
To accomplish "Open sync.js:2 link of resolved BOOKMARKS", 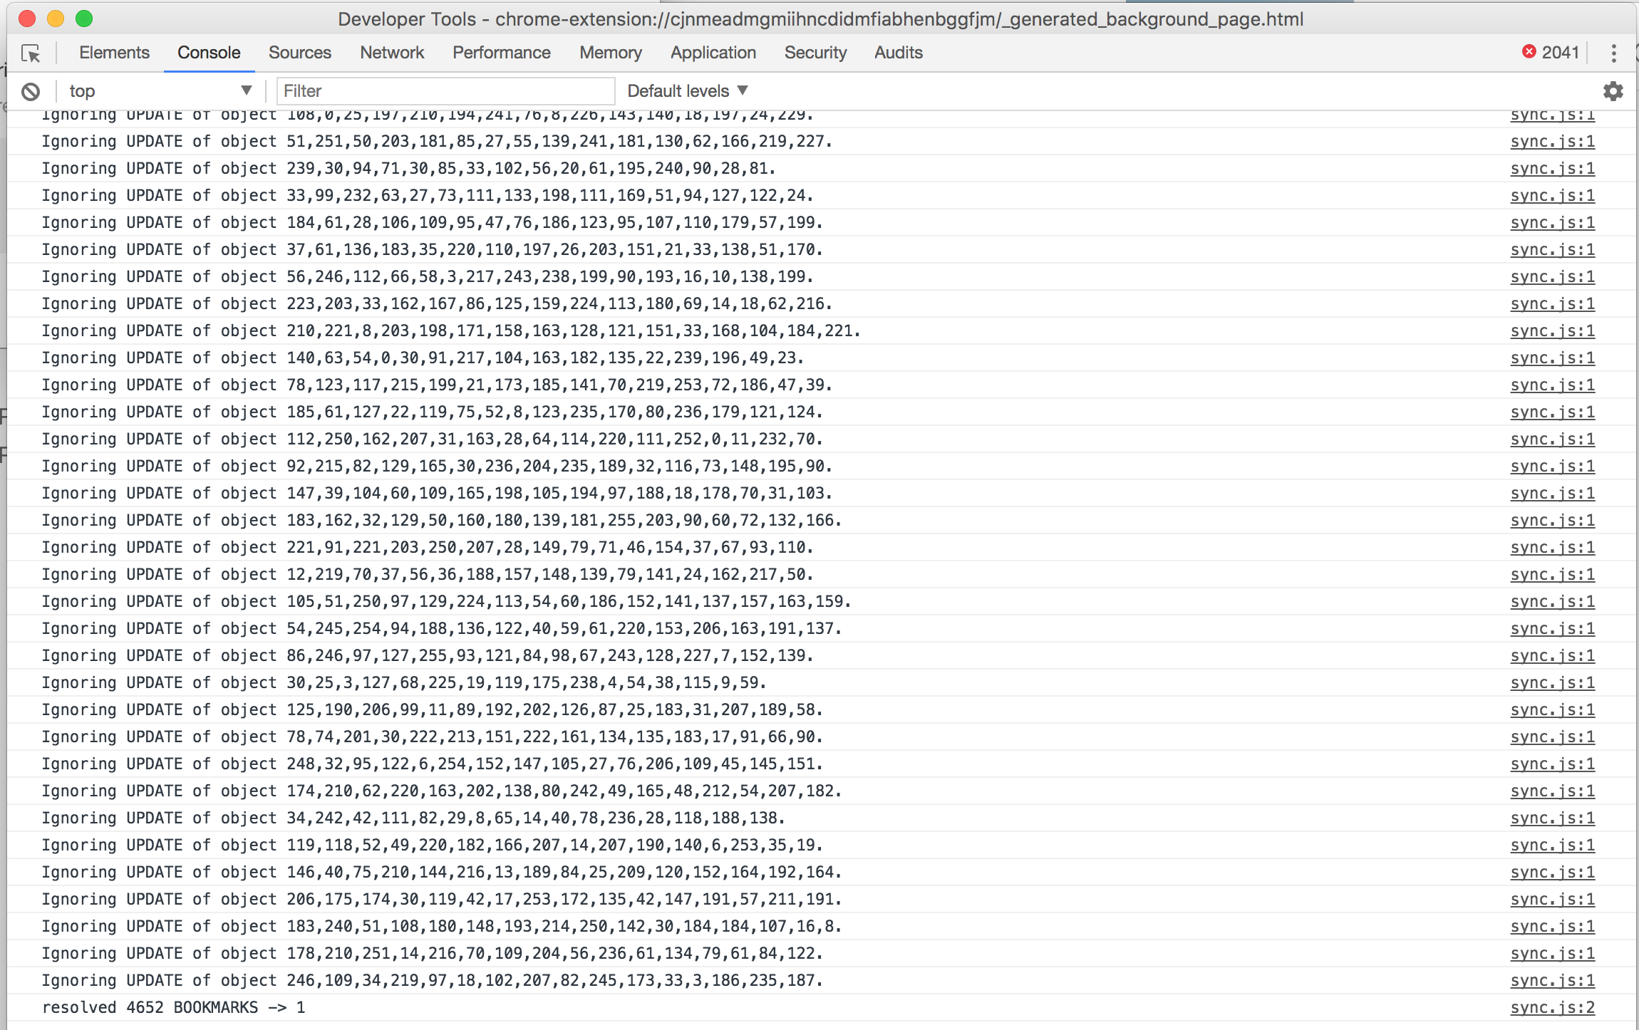I will [x=1552, y=1007].
